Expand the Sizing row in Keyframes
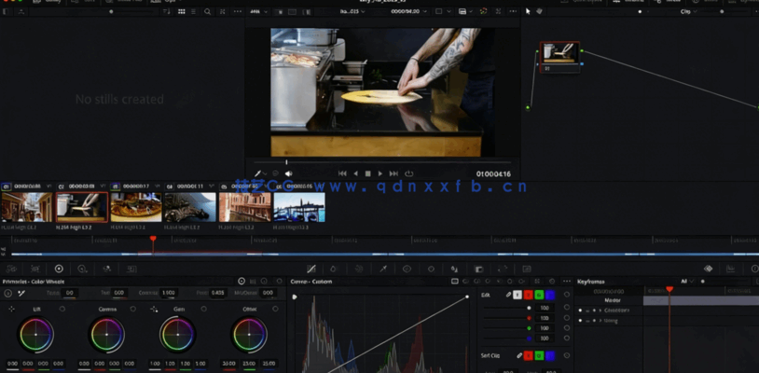This screenshot has height=373, width=759. tap(600, 320)
